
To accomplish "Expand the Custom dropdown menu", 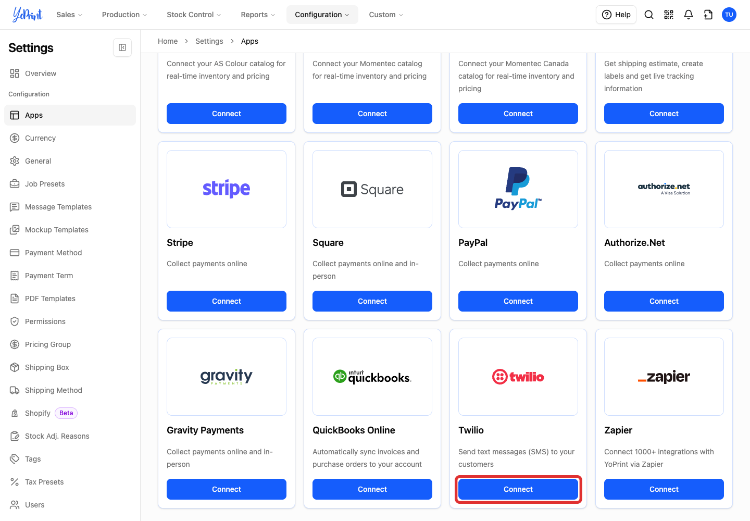I will pyautogui.click(x=386, y=15).
